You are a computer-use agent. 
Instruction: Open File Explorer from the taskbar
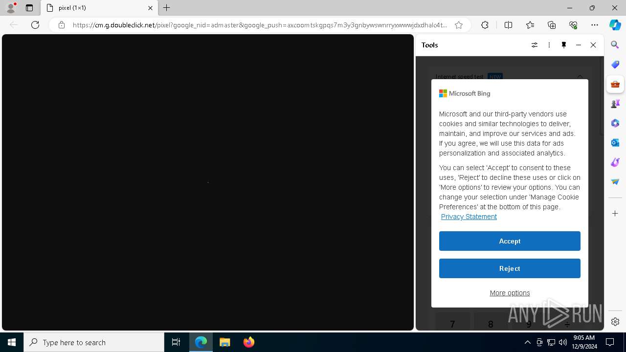click(225, 342)
